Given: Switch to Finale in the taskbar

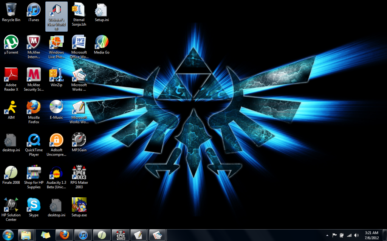Looking at the screenshot, I should [x=102, y=235].
